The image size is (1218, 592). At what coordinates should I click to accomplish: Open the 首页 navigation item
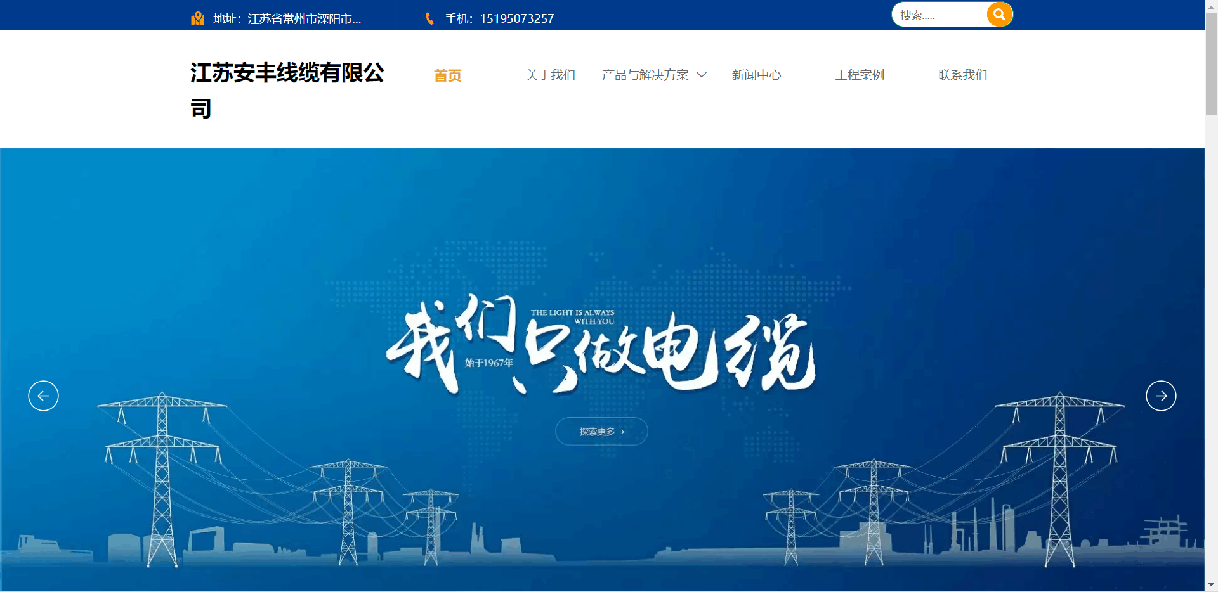447,75
